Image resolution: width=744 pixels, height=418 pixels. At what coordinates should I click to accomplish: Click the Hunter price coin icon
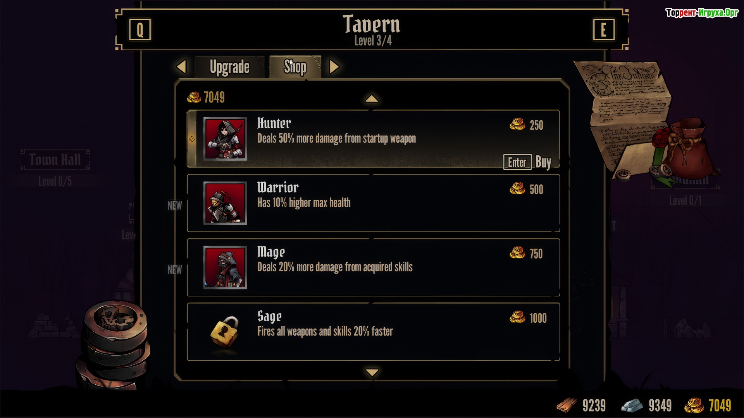click(517, 124)
